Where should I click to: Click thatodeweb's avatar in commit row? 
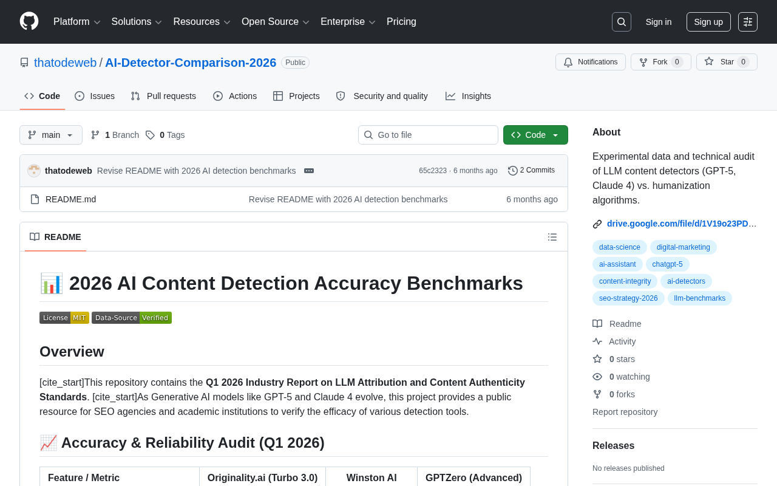[34, 171]
